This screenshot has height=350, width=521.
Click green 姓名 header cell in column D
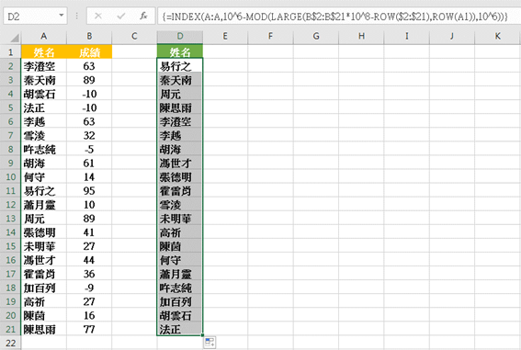pos(180,51)
